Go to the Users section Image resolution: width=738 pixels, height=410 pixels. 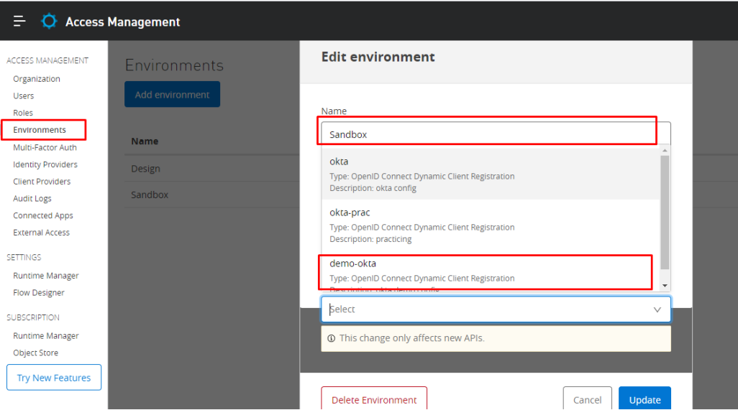(x=24, y=95)
